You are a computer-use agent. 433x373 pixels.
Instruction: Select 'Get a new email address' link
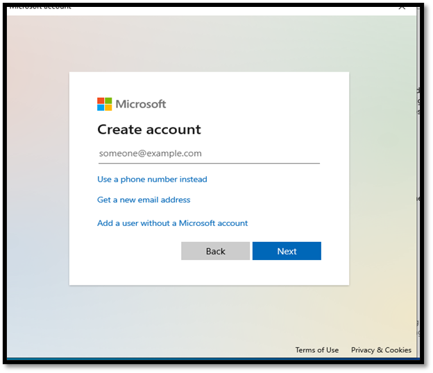pyautogui.click(x=144, y=200)
